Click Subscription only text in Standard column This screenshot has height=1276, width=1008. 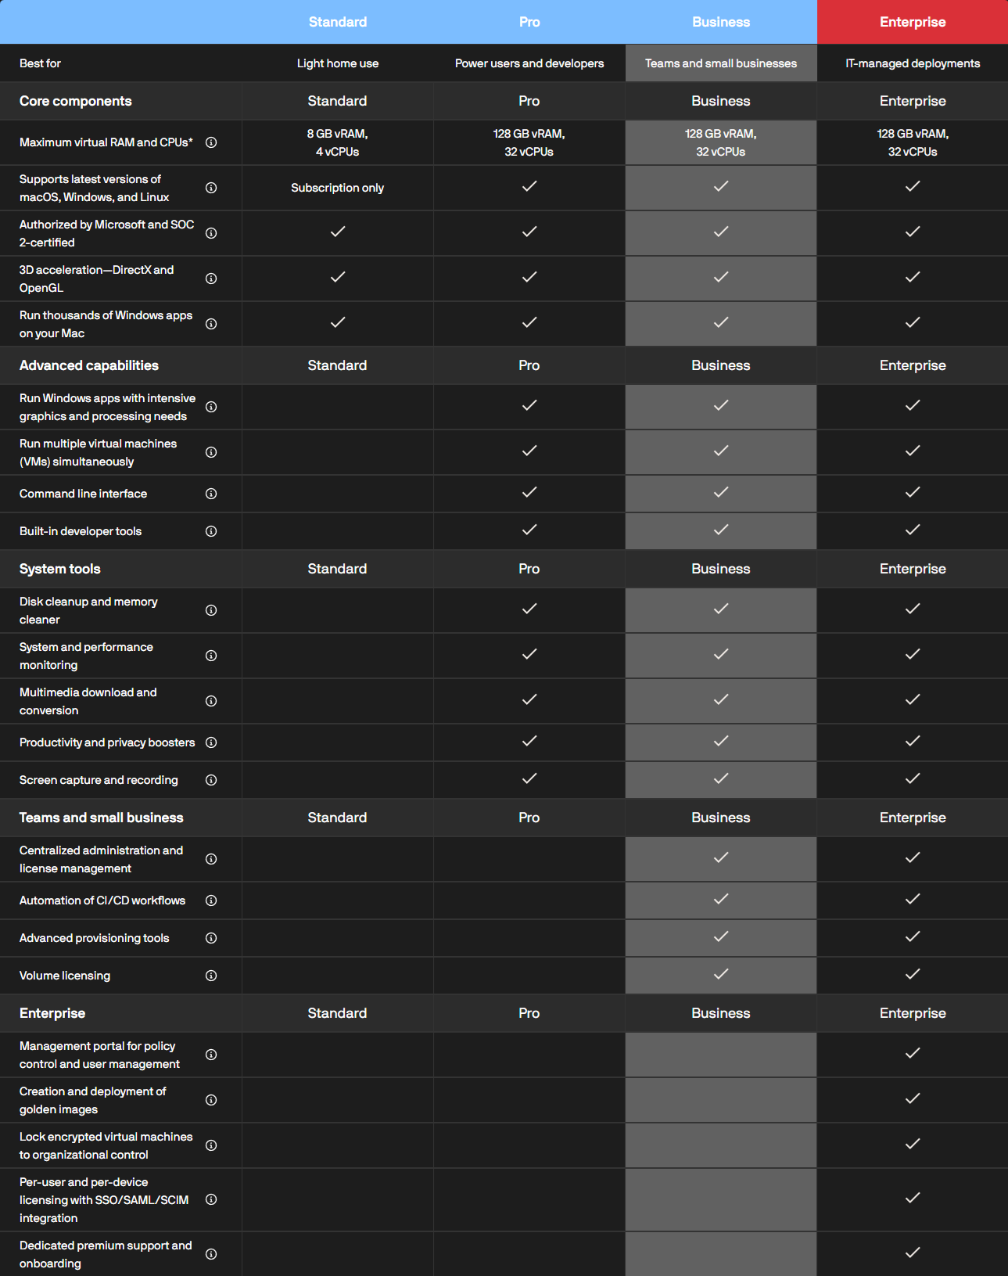[x=338, y=188]
